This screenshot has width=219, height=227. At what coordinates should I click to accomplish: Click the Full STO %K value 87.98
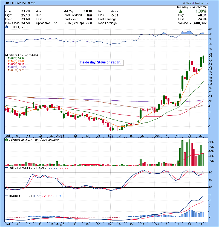point(53,168)
